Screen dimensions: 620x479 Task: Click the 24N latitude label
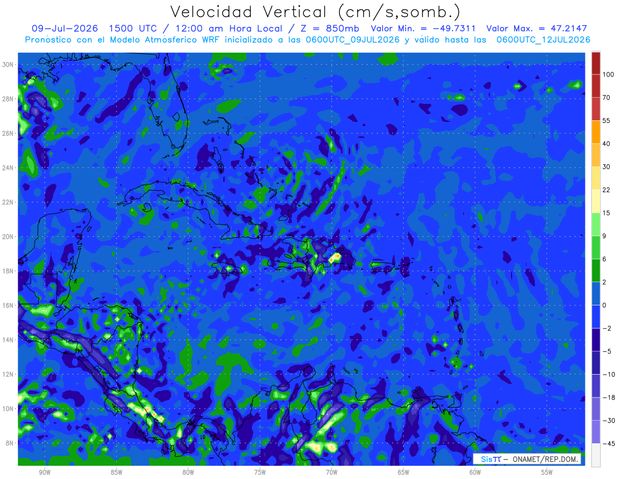click(x=8, y=168)
